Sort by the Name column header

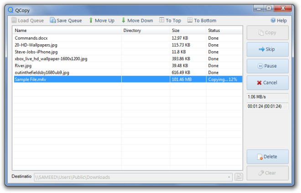pos(67,31)
